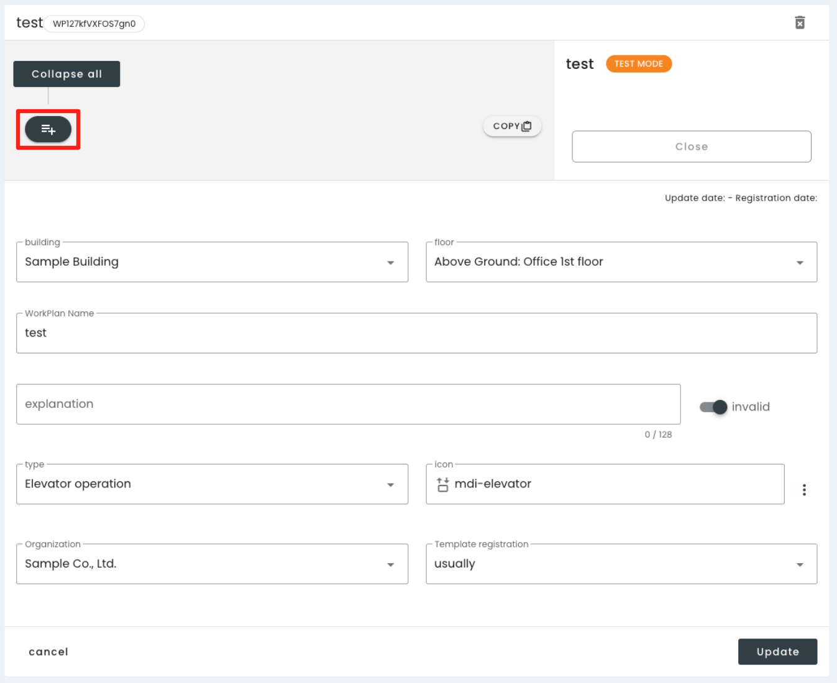
Task: Click cancel at the bottom left
Action: [48, 651]
